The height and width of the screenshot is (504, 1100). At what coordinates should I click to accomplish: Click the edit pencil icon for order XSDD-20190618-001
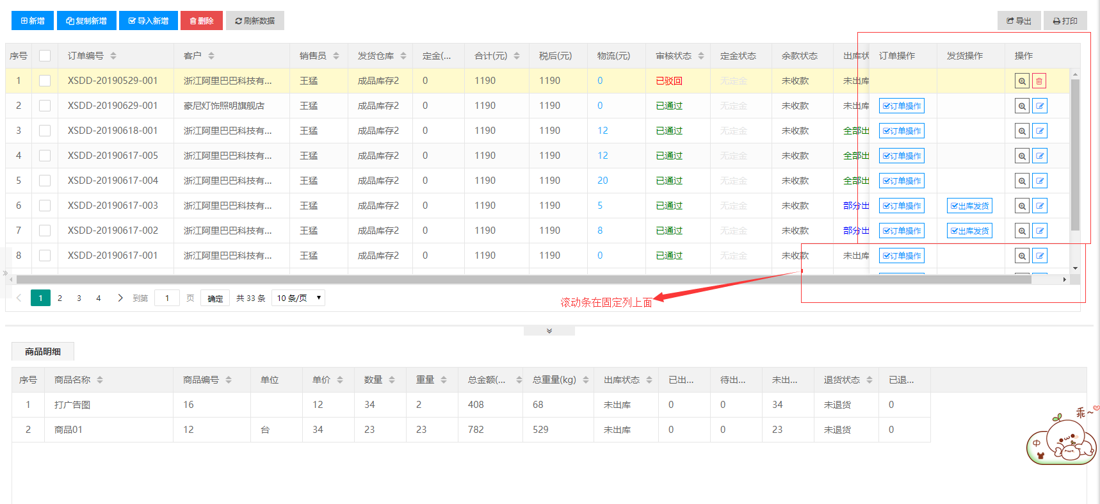coord(1040,131)
